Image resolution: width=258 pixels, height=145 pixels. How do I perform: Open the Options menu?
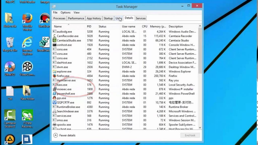65,13
